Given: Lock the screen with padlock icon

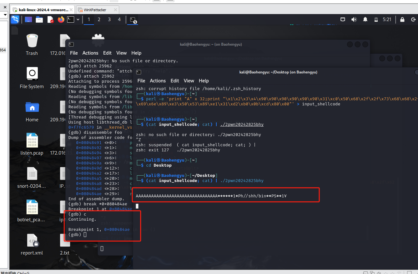Looking at the screenshot, I should point(402,19).
